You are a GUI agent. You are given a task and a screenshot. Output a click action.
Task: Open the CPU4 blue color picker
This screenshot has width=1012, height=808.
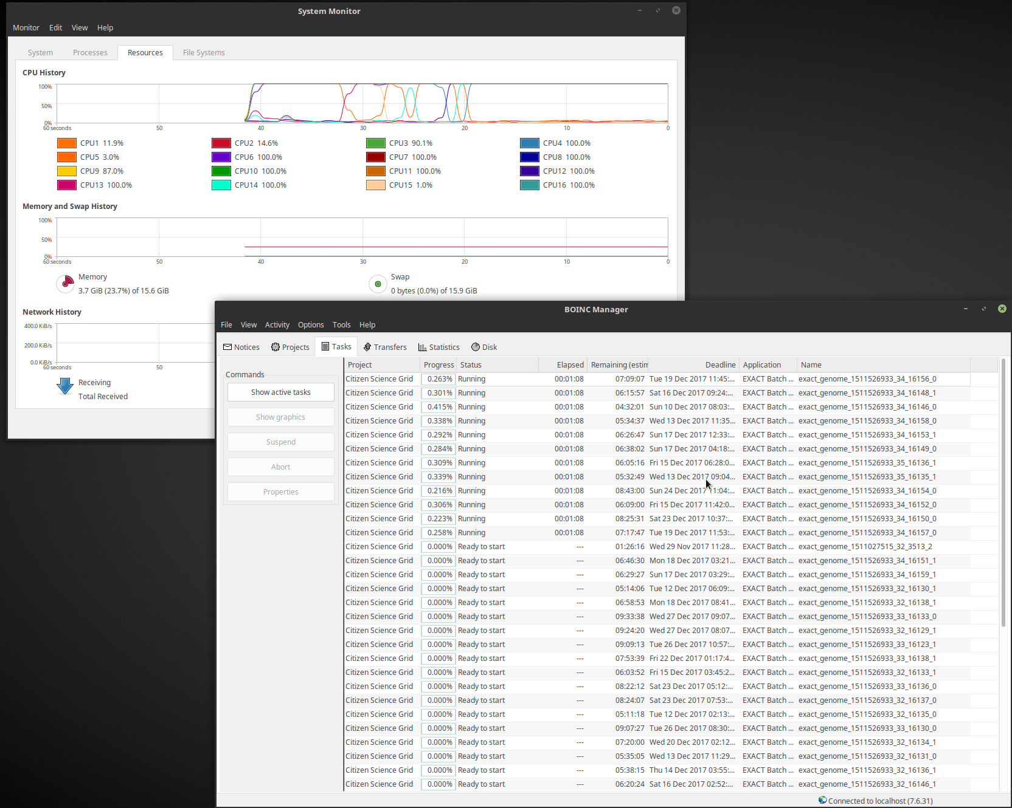[x=530, y=143]
